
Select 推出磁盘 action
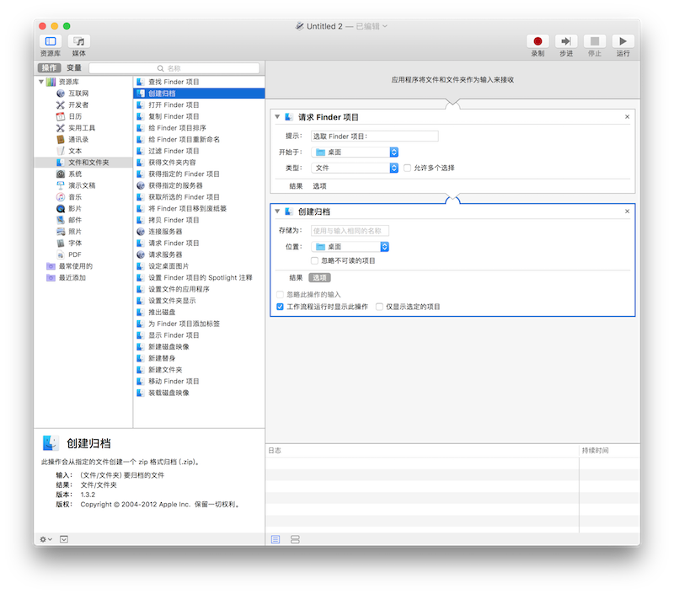(x=199, y=312)
